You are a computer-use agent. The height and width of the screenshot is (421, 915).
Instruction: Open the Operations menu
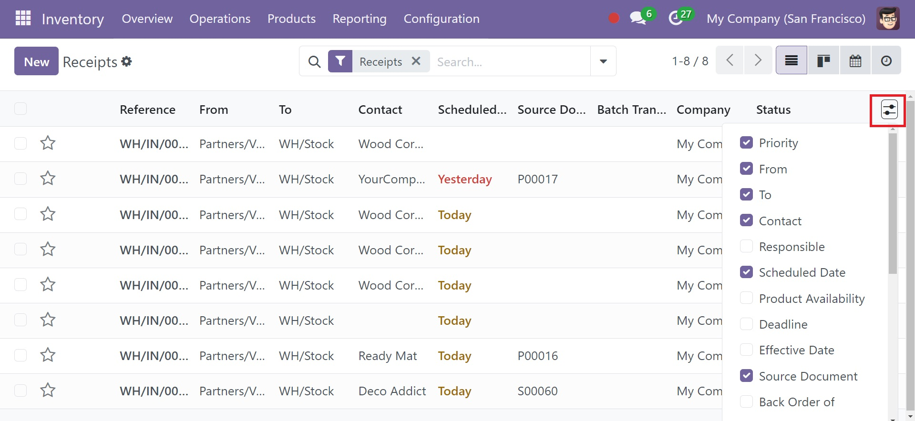tap(220, 19)
